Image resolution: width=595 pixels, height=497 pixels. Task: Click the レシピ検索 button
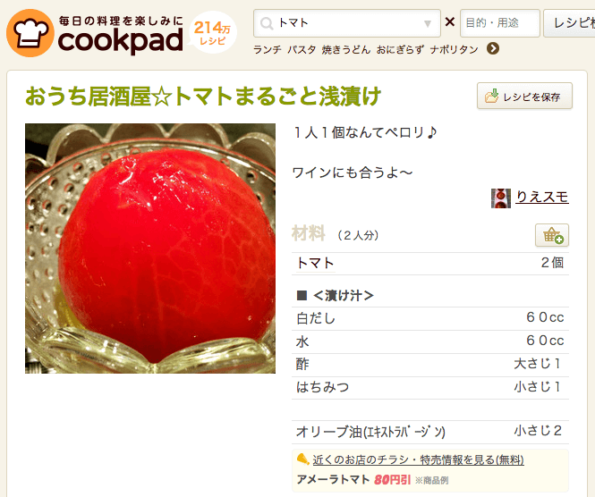pyautogui.click(x=569, y=23)
